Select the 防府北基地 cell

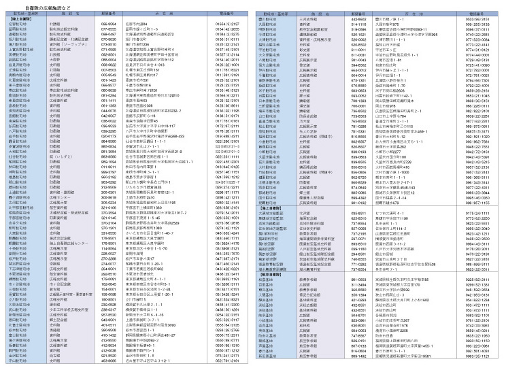point(267,336)
